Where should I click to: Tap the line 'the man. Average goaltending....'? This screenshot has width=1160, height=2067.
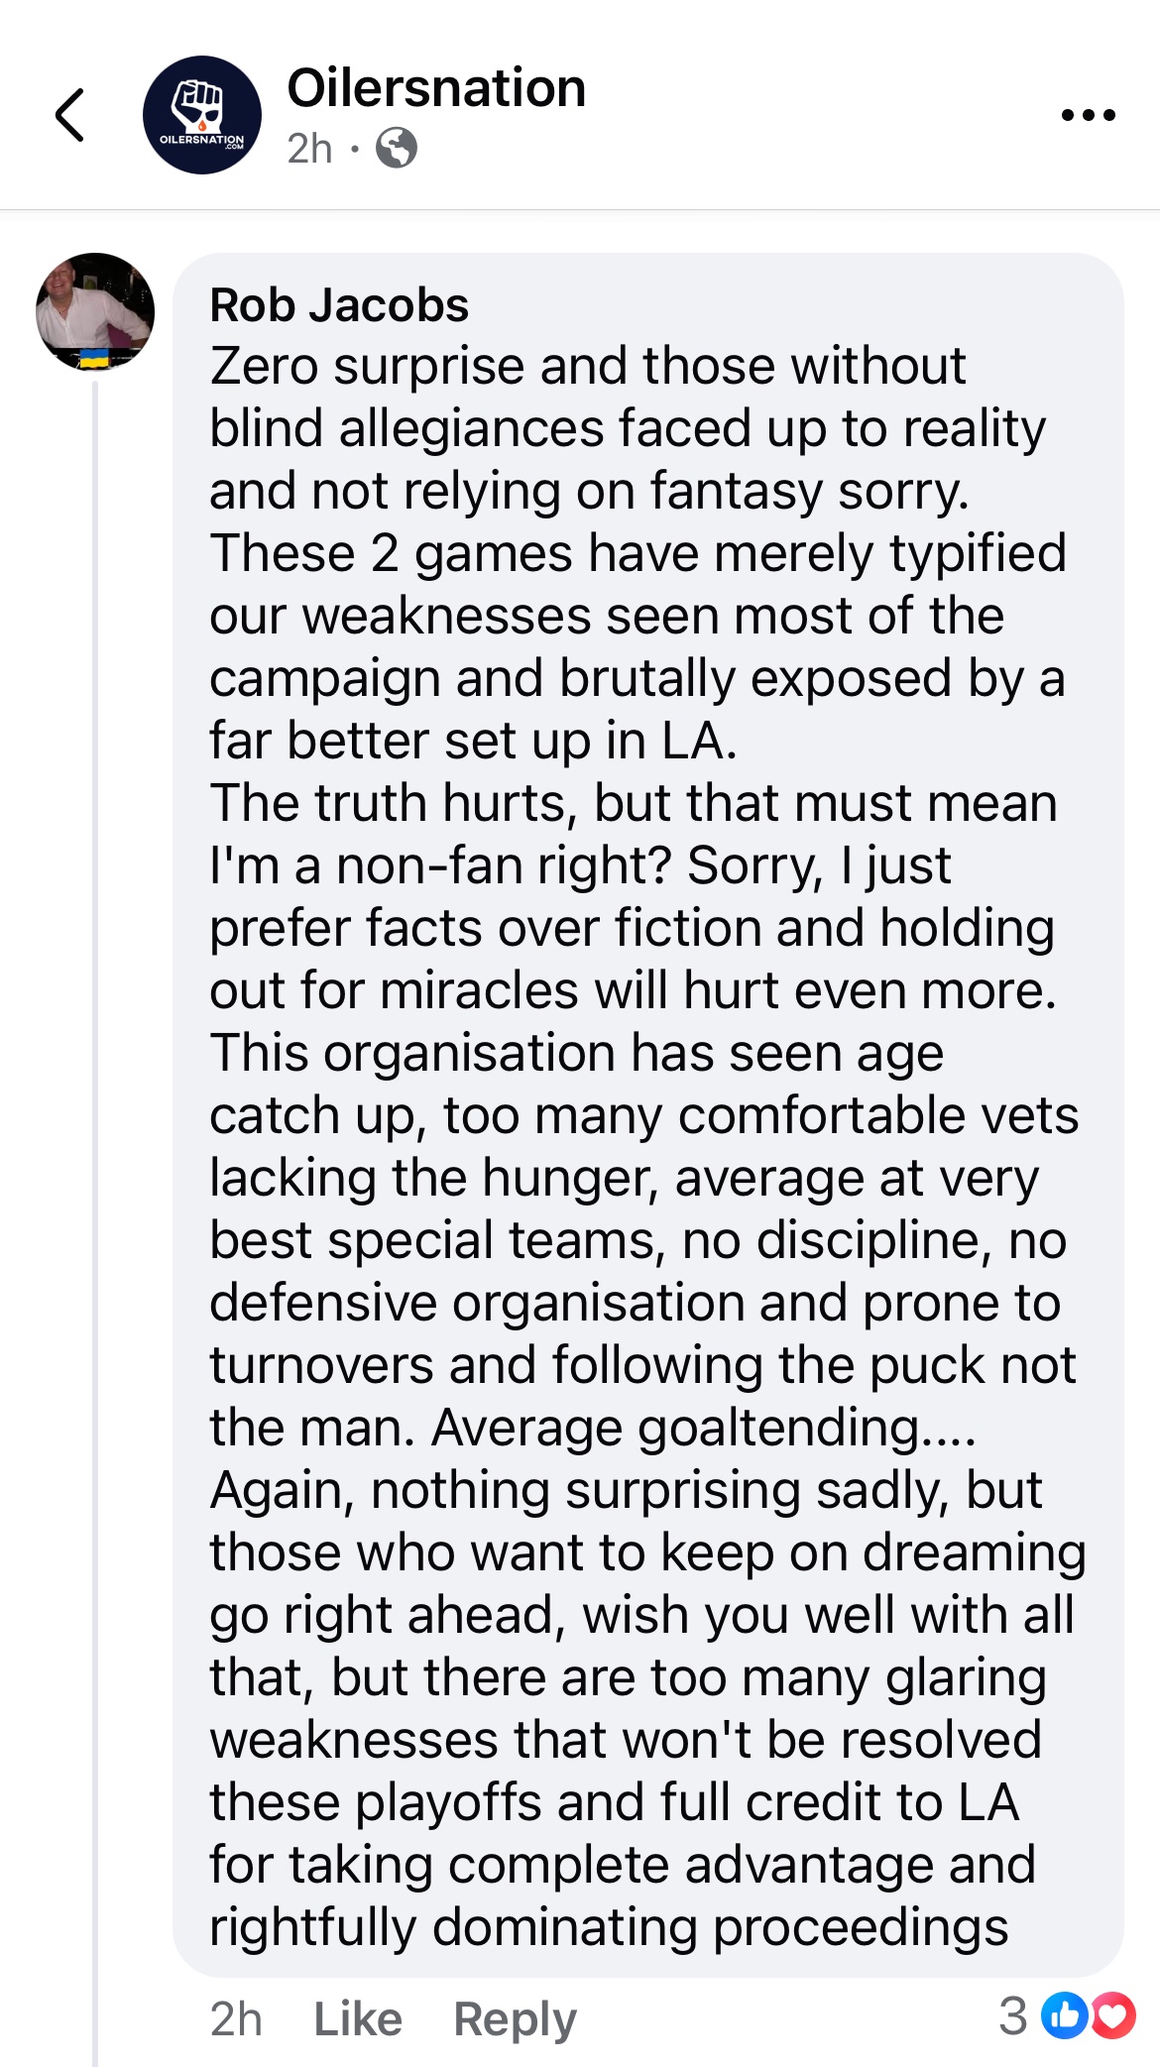593,1429
